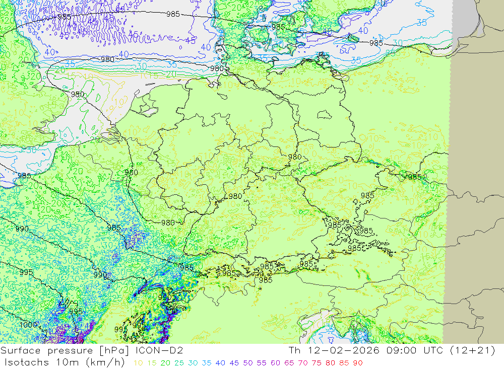The height and width of the screenshot is (369, 504).
Task: Select the 15 value in the isotach legend
Action: 152,363
